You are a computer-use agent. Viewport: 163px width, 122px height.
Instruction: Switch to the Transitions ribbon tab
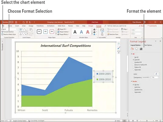(x=40, y=26)
